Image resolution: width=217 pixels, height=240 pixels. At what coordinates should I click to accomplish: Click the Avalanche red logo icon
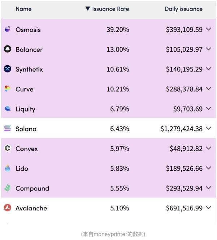point(7,208)
